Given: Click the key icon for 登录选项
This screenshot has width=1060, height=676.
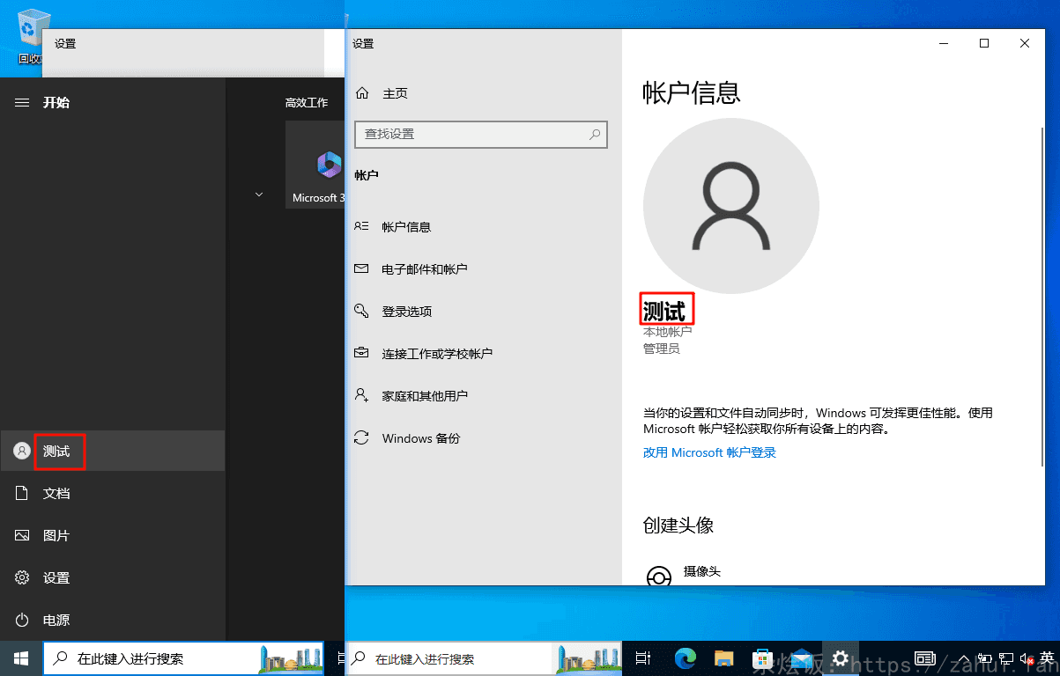Looking at the screenshot, I should [x=361, y=312].
